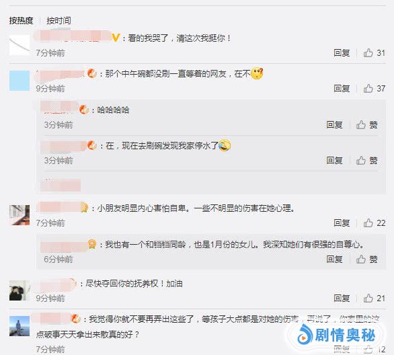Reply to the '哈哈哈哈' sub-comment
The image size is (394, 355).
pos(334,124)
